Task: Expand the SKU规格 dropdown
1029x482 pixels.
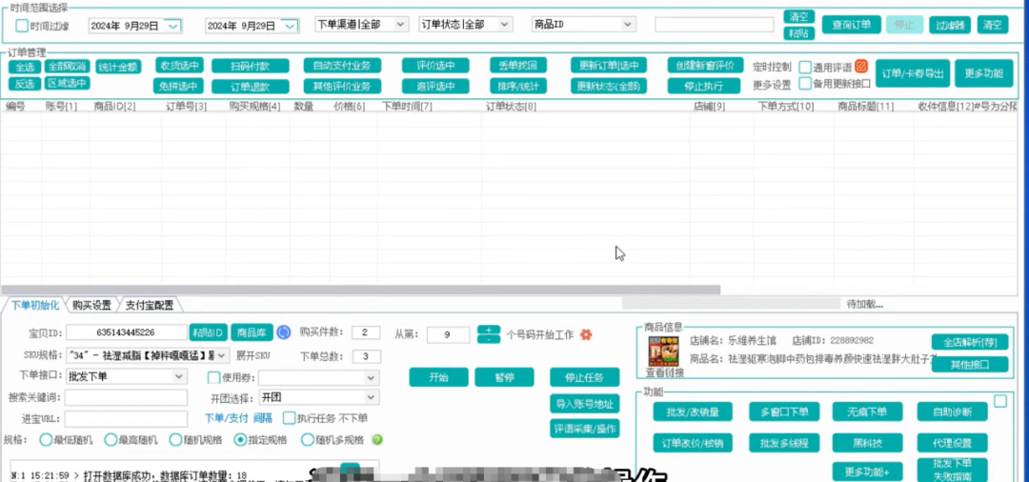Action: point(222,355)
